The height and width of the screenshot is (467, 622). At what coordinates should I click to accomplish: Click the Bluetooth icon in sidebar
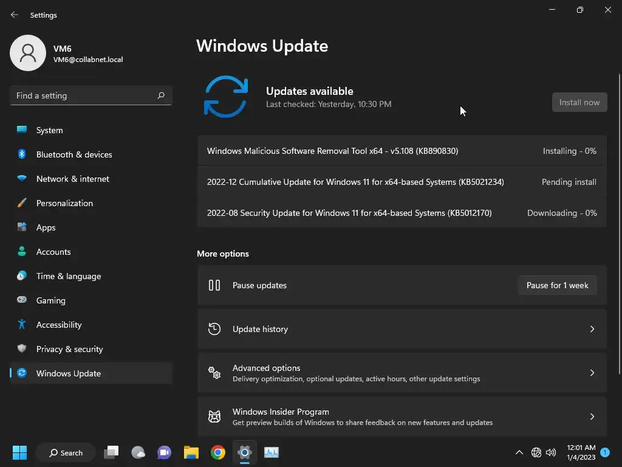[22, 154]
